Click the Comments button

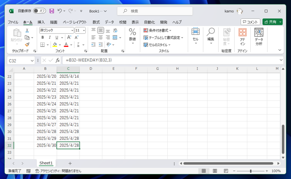point(250,22)
